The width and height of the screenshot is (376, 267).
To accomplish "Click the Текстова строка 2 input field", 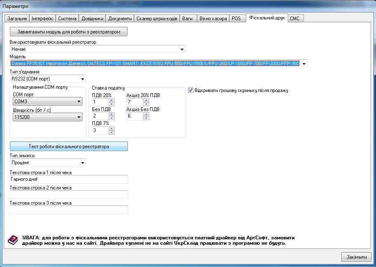I will pos(69,194).
